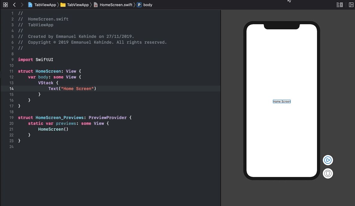Click SwiftUI module name on line 9
The image size is (355, 206).
(44, 60)
